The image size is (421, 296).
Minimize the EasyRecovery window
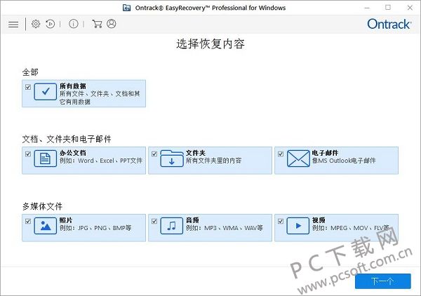(367, 8)
